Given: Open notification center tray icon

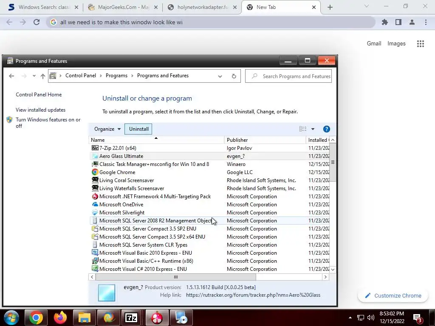Looking at the screenshot, I should coord(418,318).
